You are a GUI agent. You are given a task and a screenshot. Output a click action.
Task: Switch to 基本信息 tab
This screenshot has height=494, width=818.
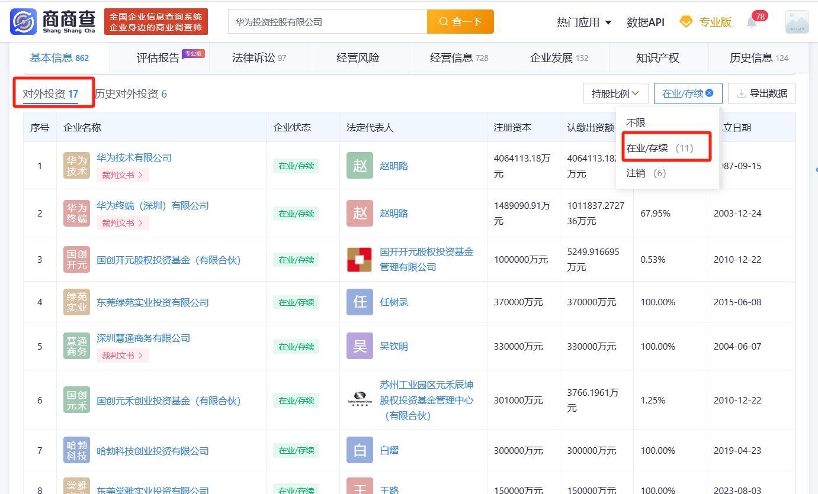pyautogui.click(x=59, y=57)
